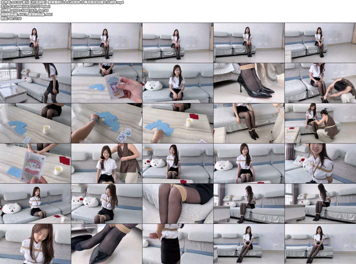
Task: Click the file name text line in header
Action: [62, 2]
